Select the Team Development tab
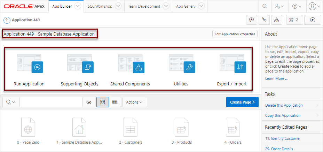Image resolution: width=323 pixels, height=152 pixels. 144,6
